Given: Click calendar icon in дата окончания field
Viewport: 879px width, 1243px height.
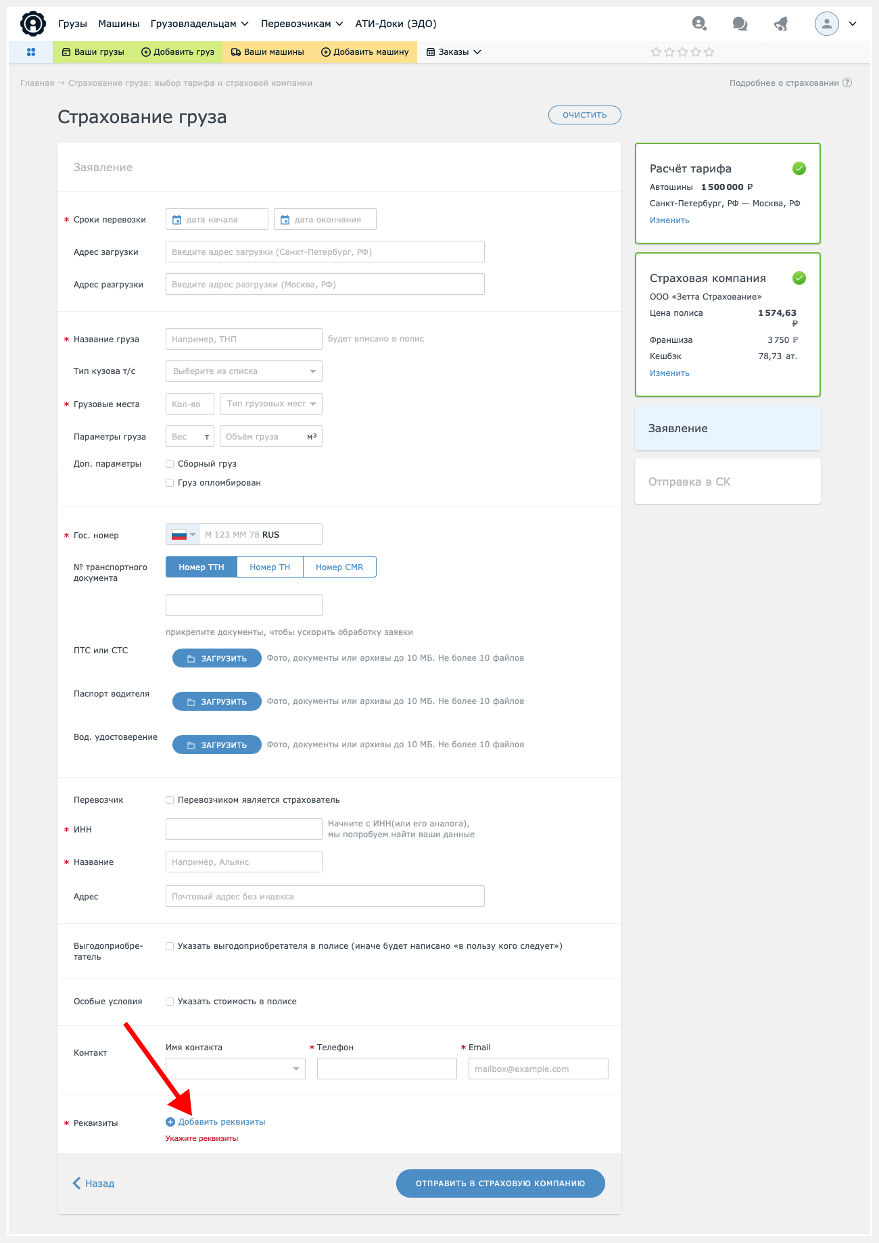Looking at the screenshot, I should (285, 219).
